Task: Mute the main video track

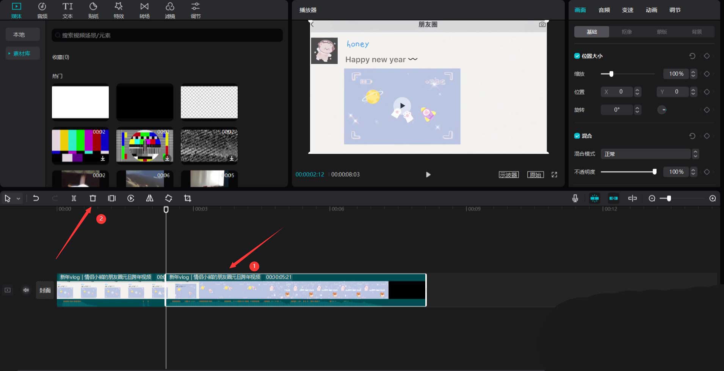Action: coord(26,290)
